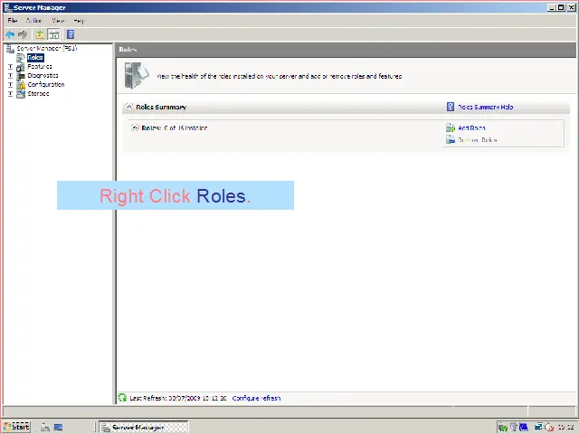The width and height of the screenshot is (579, 434).
Task: Click the Server Manager quick launch icon
Action: click(x=45, y=427)
